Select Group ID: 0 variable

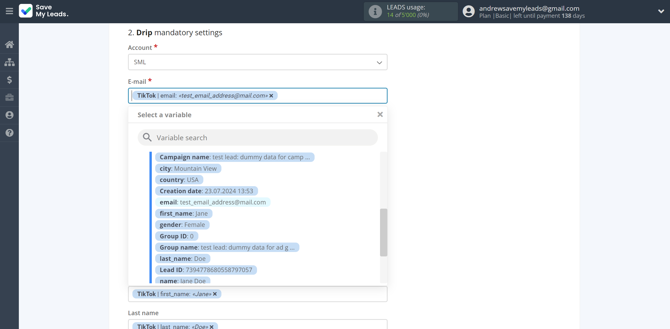(177, 236)
